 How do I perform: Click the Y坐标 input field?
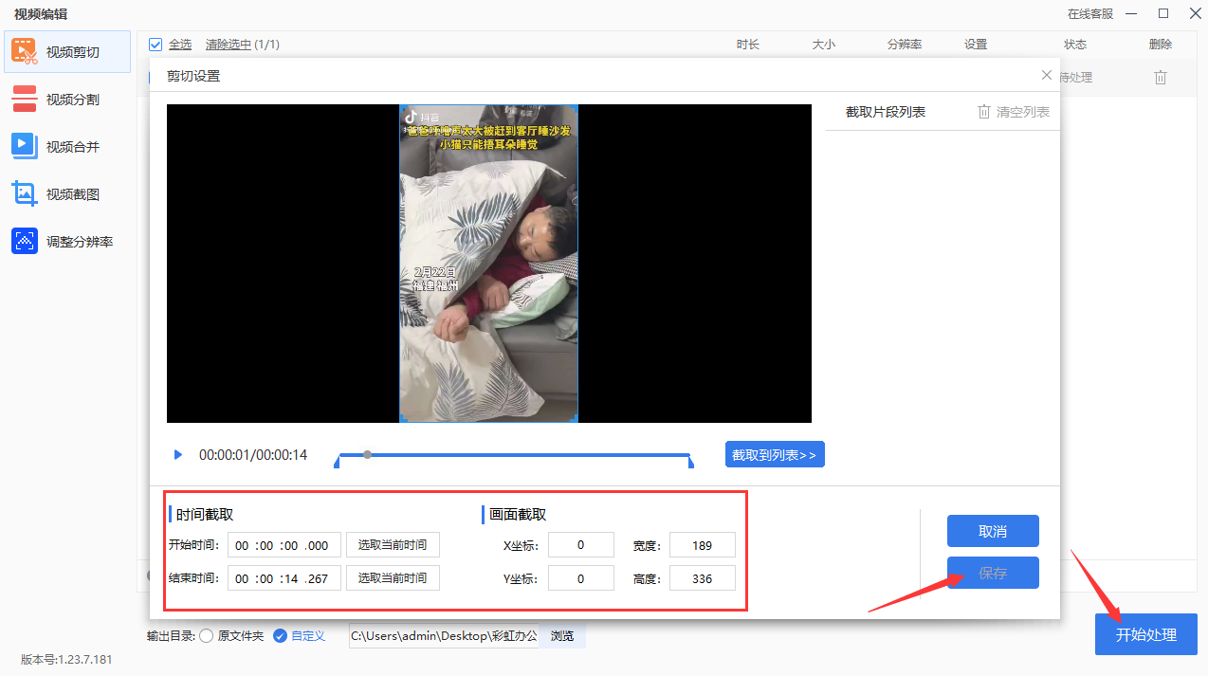click(x=581, y=578)
